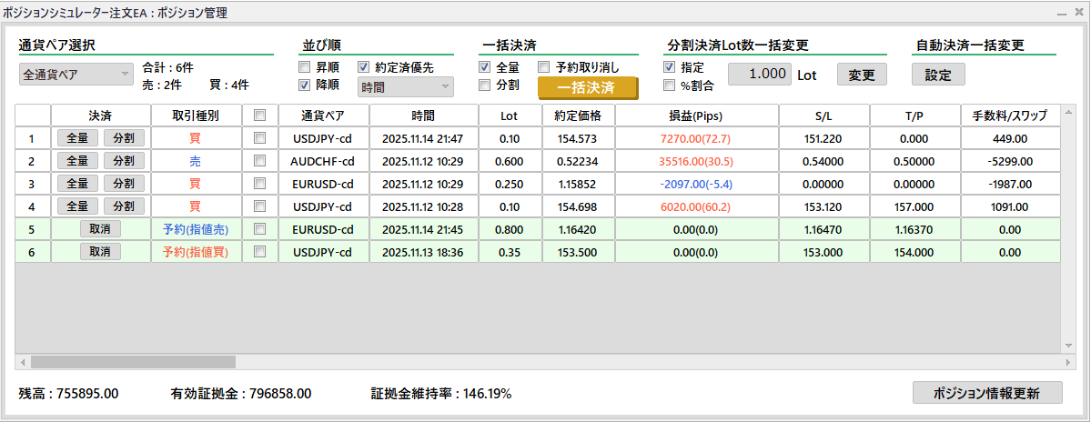Click ポジション情報更新 button

point(986,393)
